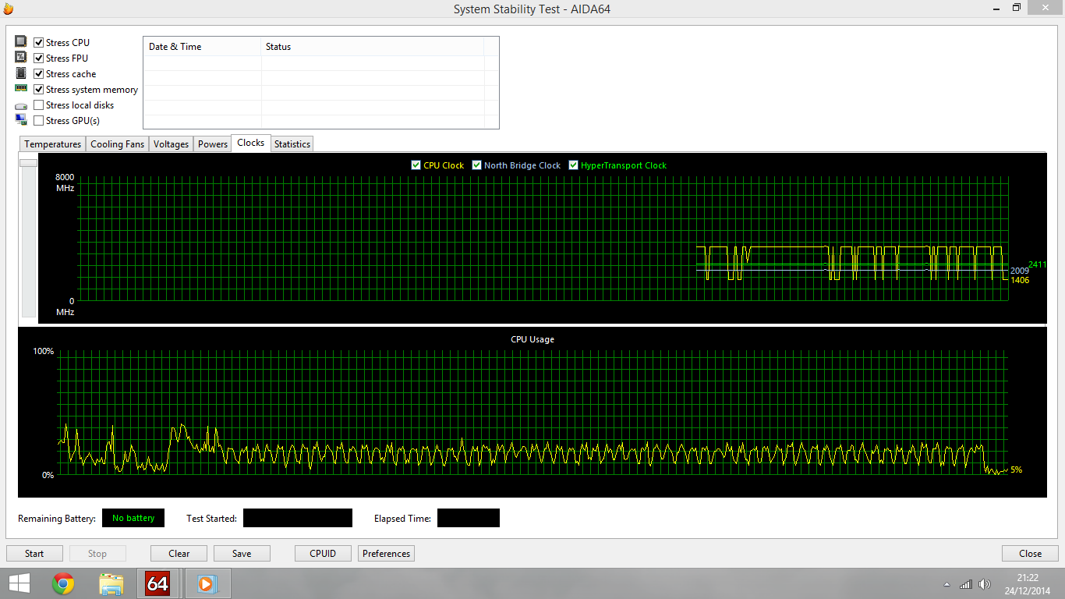Click the 2009 North Bridge value label
This screenshot has height=599, width=1065.
point(1020,271)
